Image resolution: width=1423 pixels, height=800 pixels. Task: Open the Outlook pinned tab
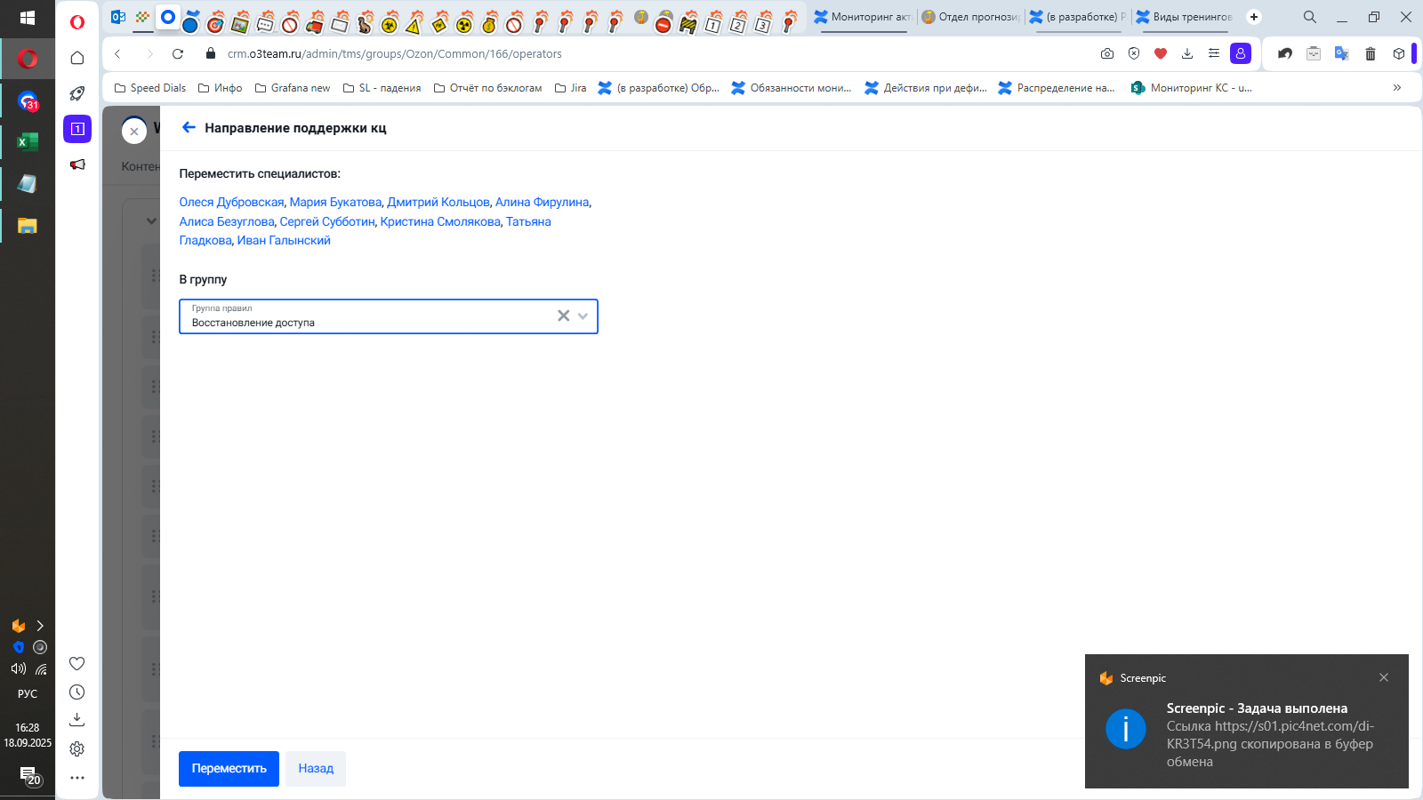(118, 17)
